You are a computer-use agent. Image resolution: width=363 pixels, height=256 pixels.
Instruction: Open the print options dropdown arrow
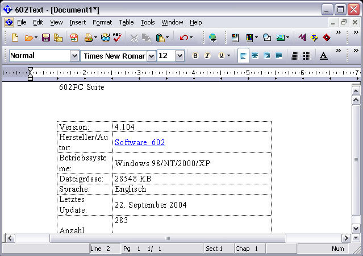click(95, 38)
